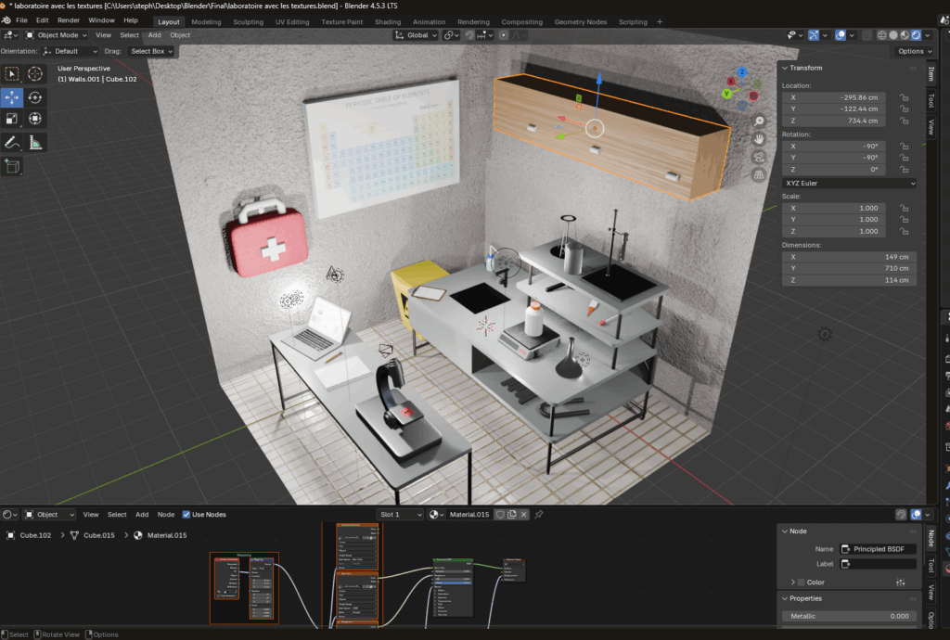Toggle proportional editing in the header
The height and width of the screenshot is (640, 950).
coord(504,35)
